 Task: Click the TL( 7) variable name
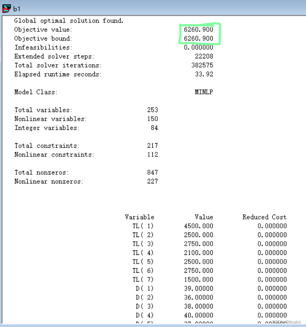tap(143, 280)
